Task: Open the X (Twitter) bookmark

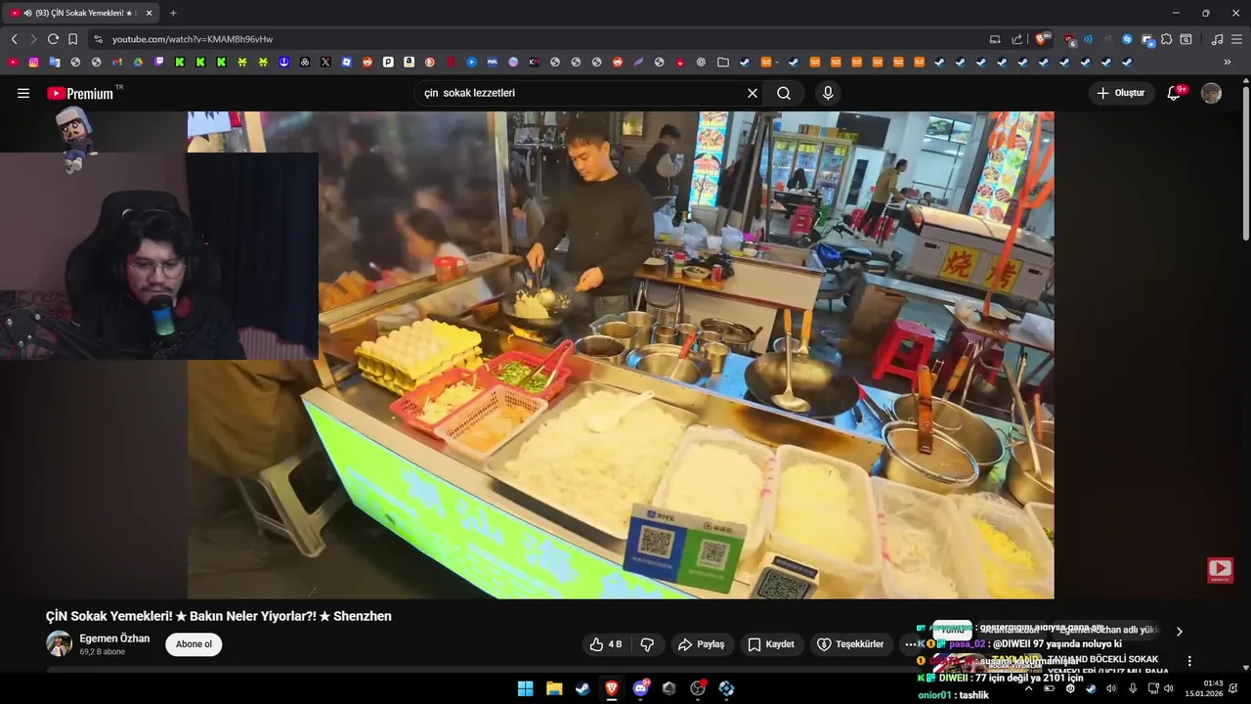Action: [325, 62]
